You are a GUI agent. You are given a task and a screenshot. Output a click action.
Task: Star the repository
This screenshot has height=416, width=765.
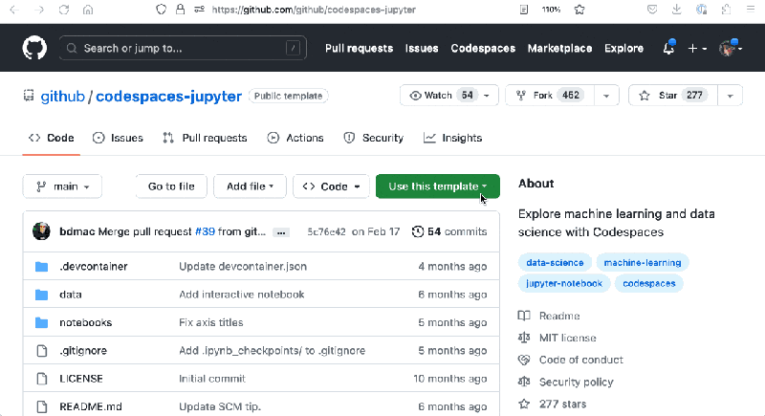click(673, 95)
